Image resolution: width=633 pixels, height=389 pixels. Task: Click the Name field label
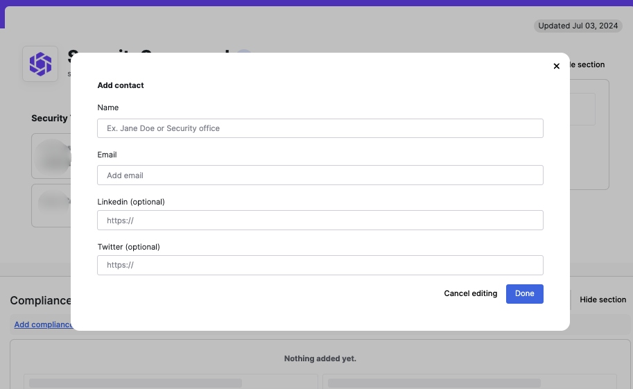tap(107, 107)
